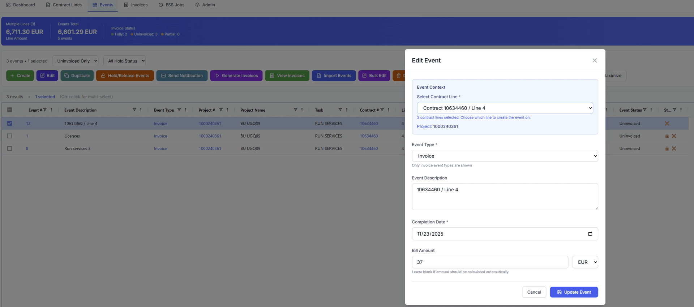This screenshot has width=694, height=307.
Task: Click Invoice link in Licences row
Action: point(160,136)
